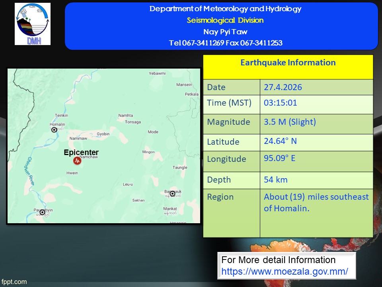382x287 pixels.
Task: Click the Tel and Fax contact line
Action: pyautogui.click(x=225, y=43)
